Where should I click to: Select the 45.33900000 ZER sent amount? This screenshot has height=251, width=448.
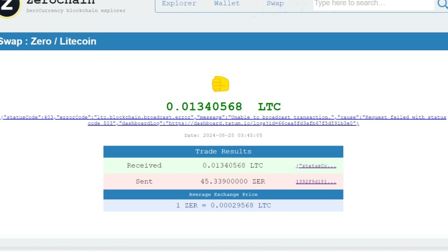coord(233,181)
